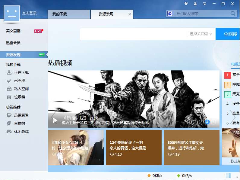Click the user account icon in title bar
The image size is (240, 180).
195,4
